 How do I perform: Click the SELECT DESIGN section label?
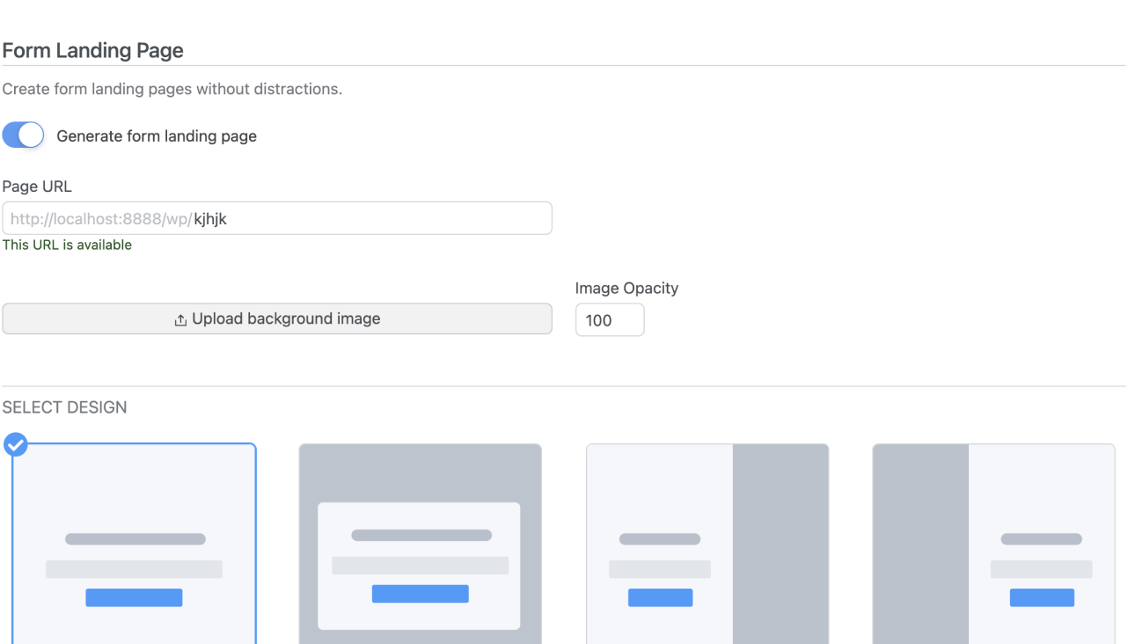point(64,407)
